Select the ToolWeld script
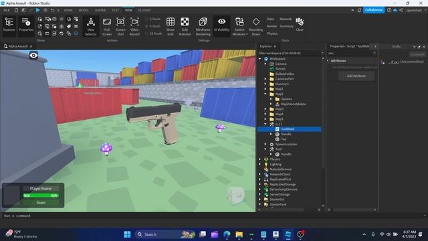This screenshot has height=241, width=428. click(289, 129)
